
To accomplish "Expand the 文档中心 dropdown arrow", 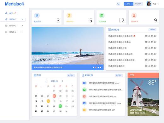I will pyautogui.click(x=22, y=32).
